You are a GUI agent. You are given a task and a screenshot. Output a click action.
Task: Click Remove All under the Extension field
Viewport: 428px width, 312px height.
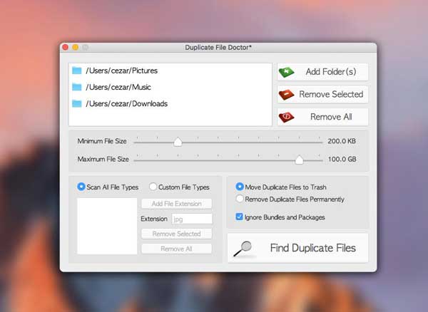click(177, 249)
